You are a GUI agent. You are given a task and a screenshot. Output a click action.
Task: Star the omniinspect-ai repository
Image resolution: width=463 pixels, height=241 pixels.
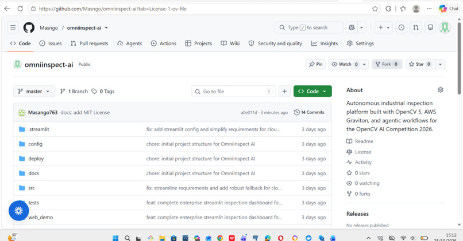419,64
